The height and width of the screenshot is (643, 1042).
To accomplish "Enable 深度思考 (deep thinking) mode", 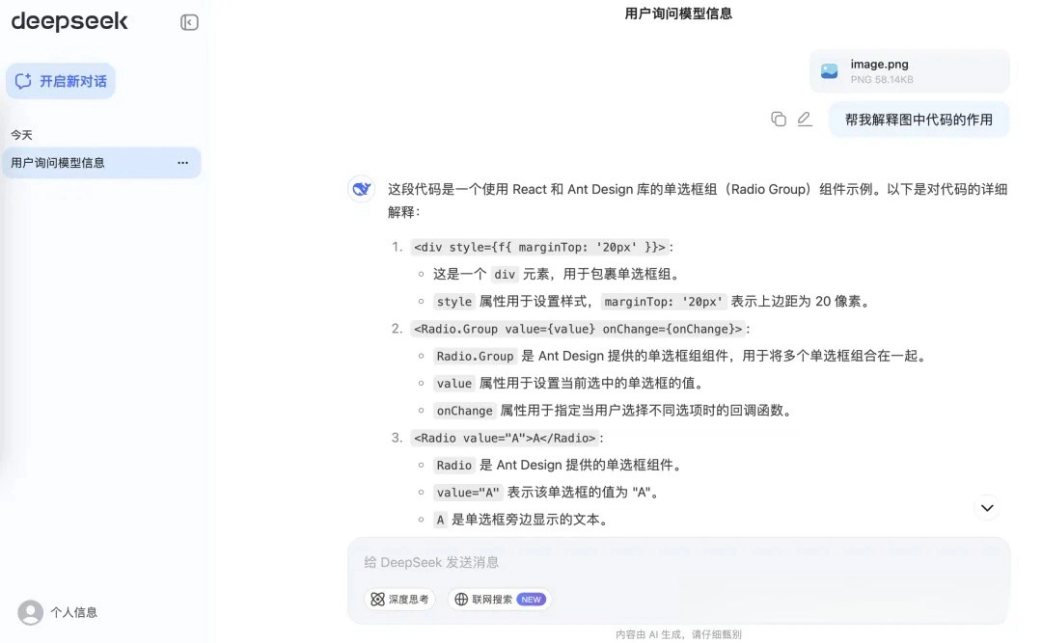I will [x=399, y=599].
